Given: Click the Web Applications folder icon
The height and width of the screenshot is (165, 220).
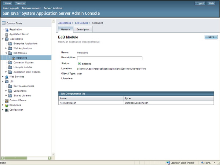Looking at the screenshot, I should point(10,48).
